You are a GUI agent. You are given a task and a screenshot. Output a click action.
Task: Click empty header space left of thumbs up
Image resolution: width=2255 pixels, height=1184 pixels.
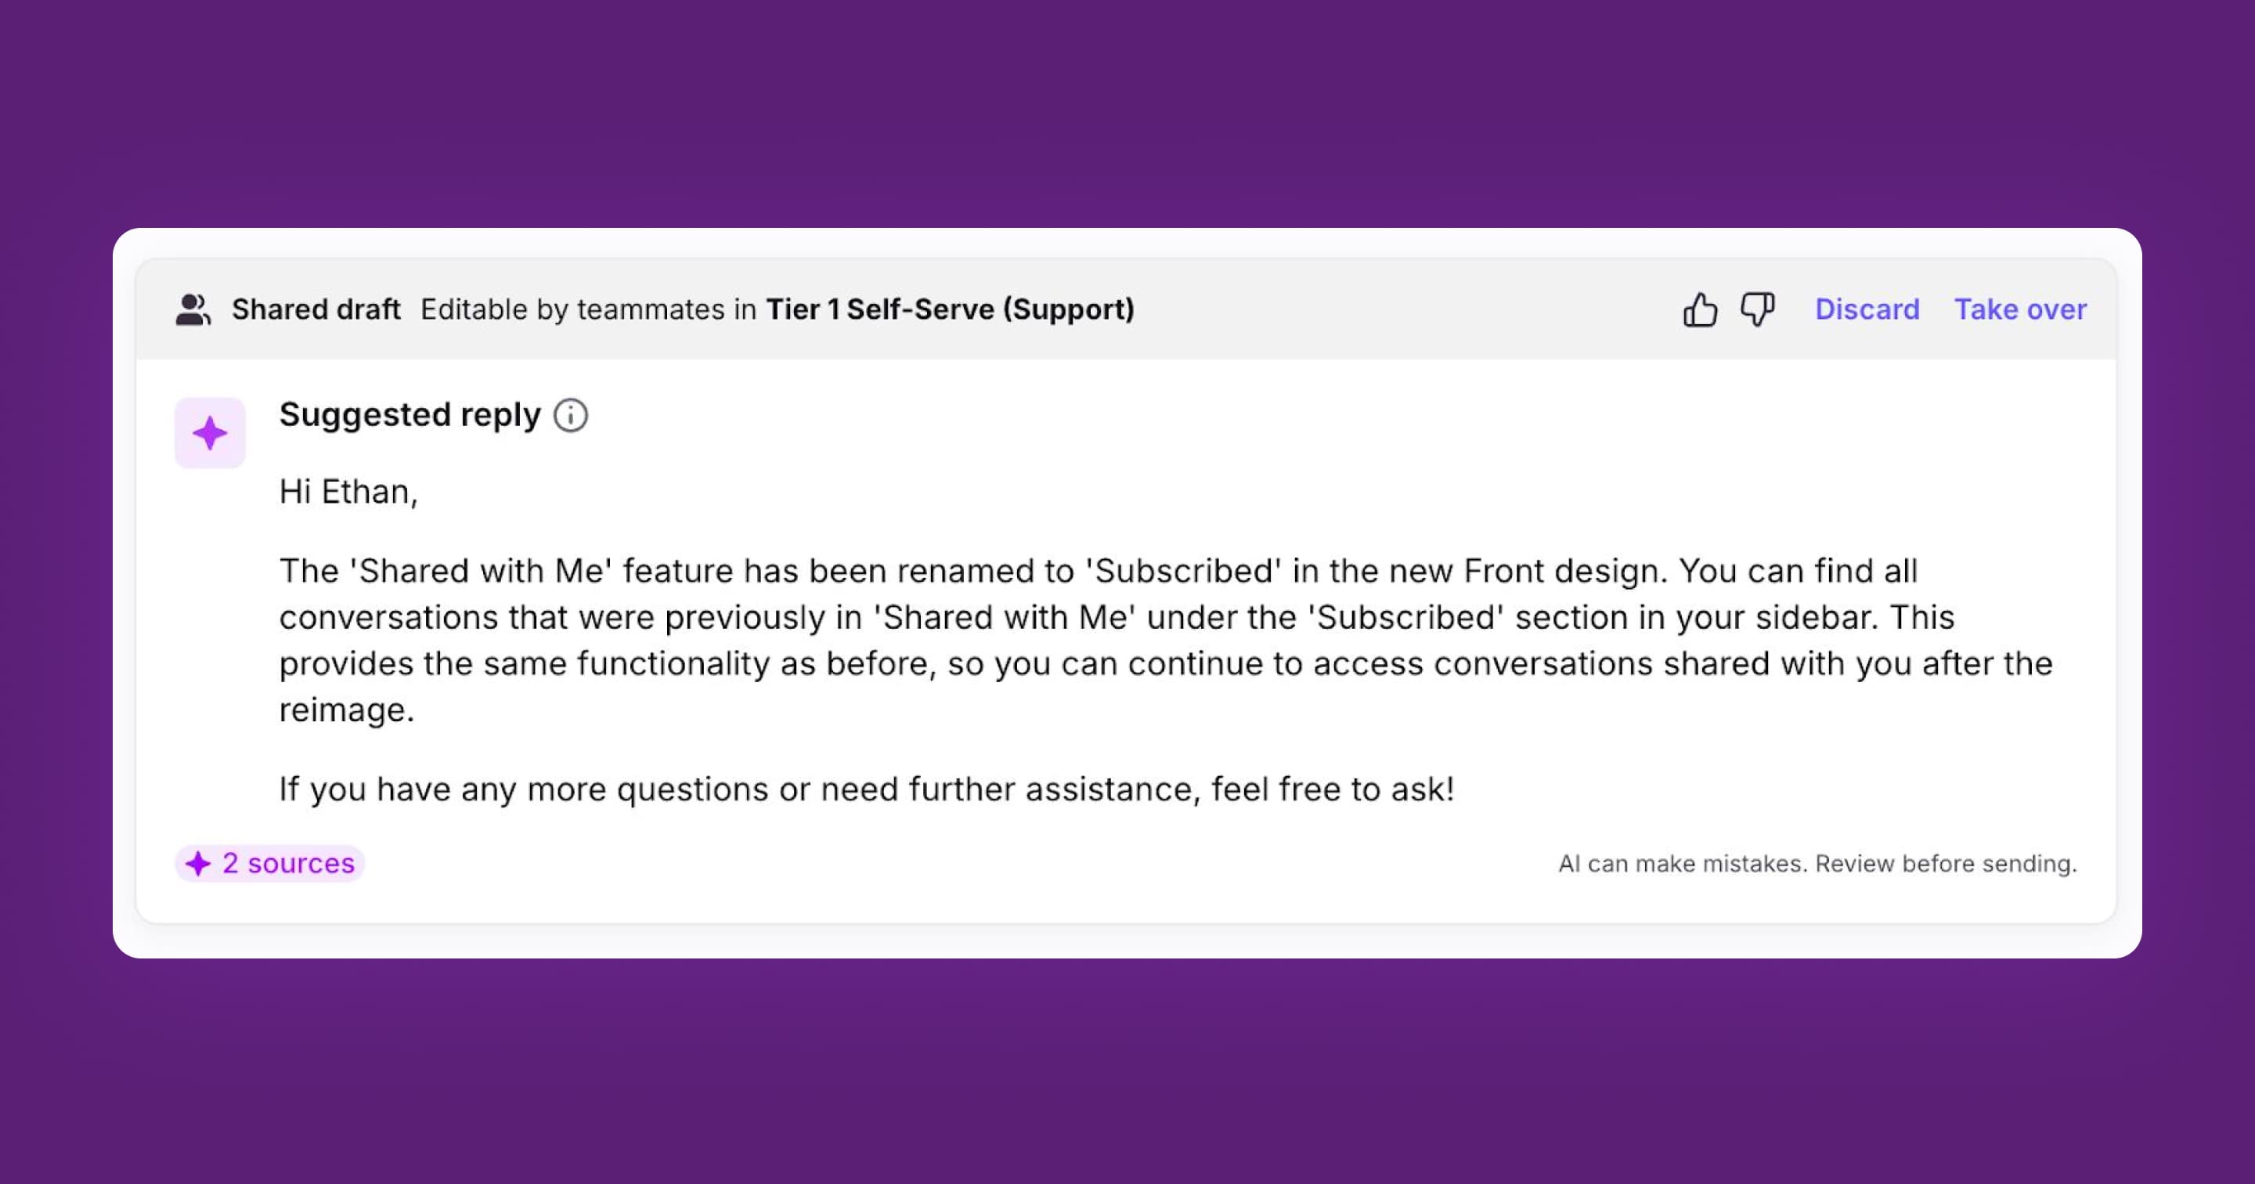(1401, 309)
